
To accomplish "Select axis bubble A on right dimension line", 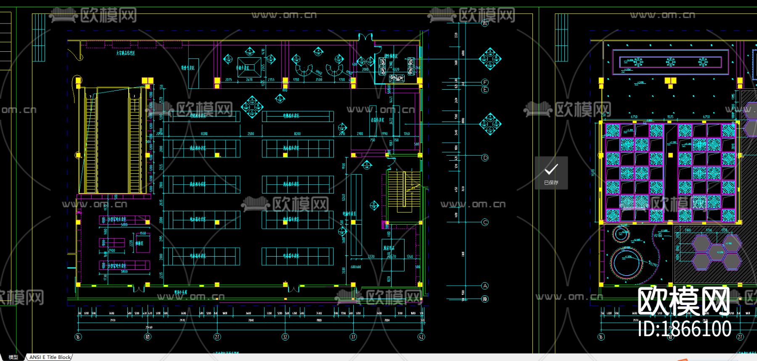I will (485, 286).
